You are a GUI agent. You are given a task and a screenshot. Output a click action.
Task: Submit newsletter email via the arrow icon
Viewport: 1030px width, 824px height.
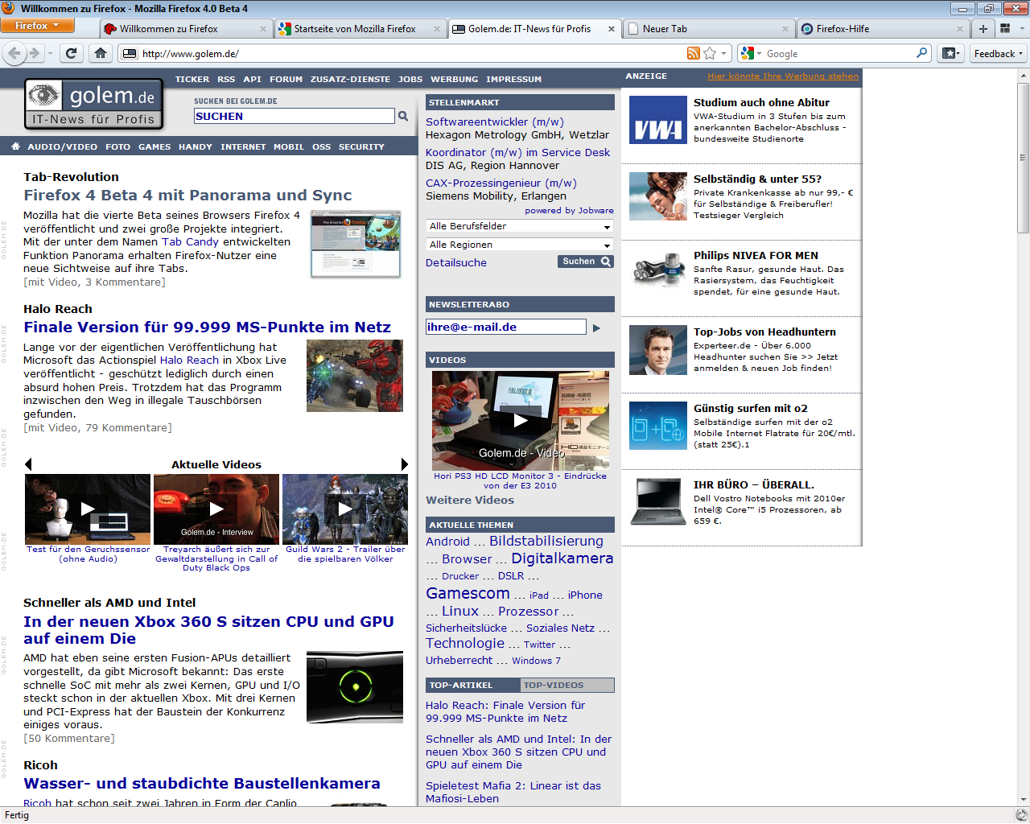pyautogui.click(x=597, y=327)
